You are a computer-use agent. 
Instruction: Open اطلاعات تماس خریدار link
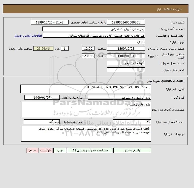coord(28,36)
